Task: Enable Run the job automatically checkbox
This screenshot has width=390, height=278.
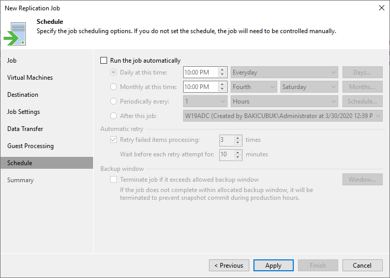Action: click(x=104, y=61)
